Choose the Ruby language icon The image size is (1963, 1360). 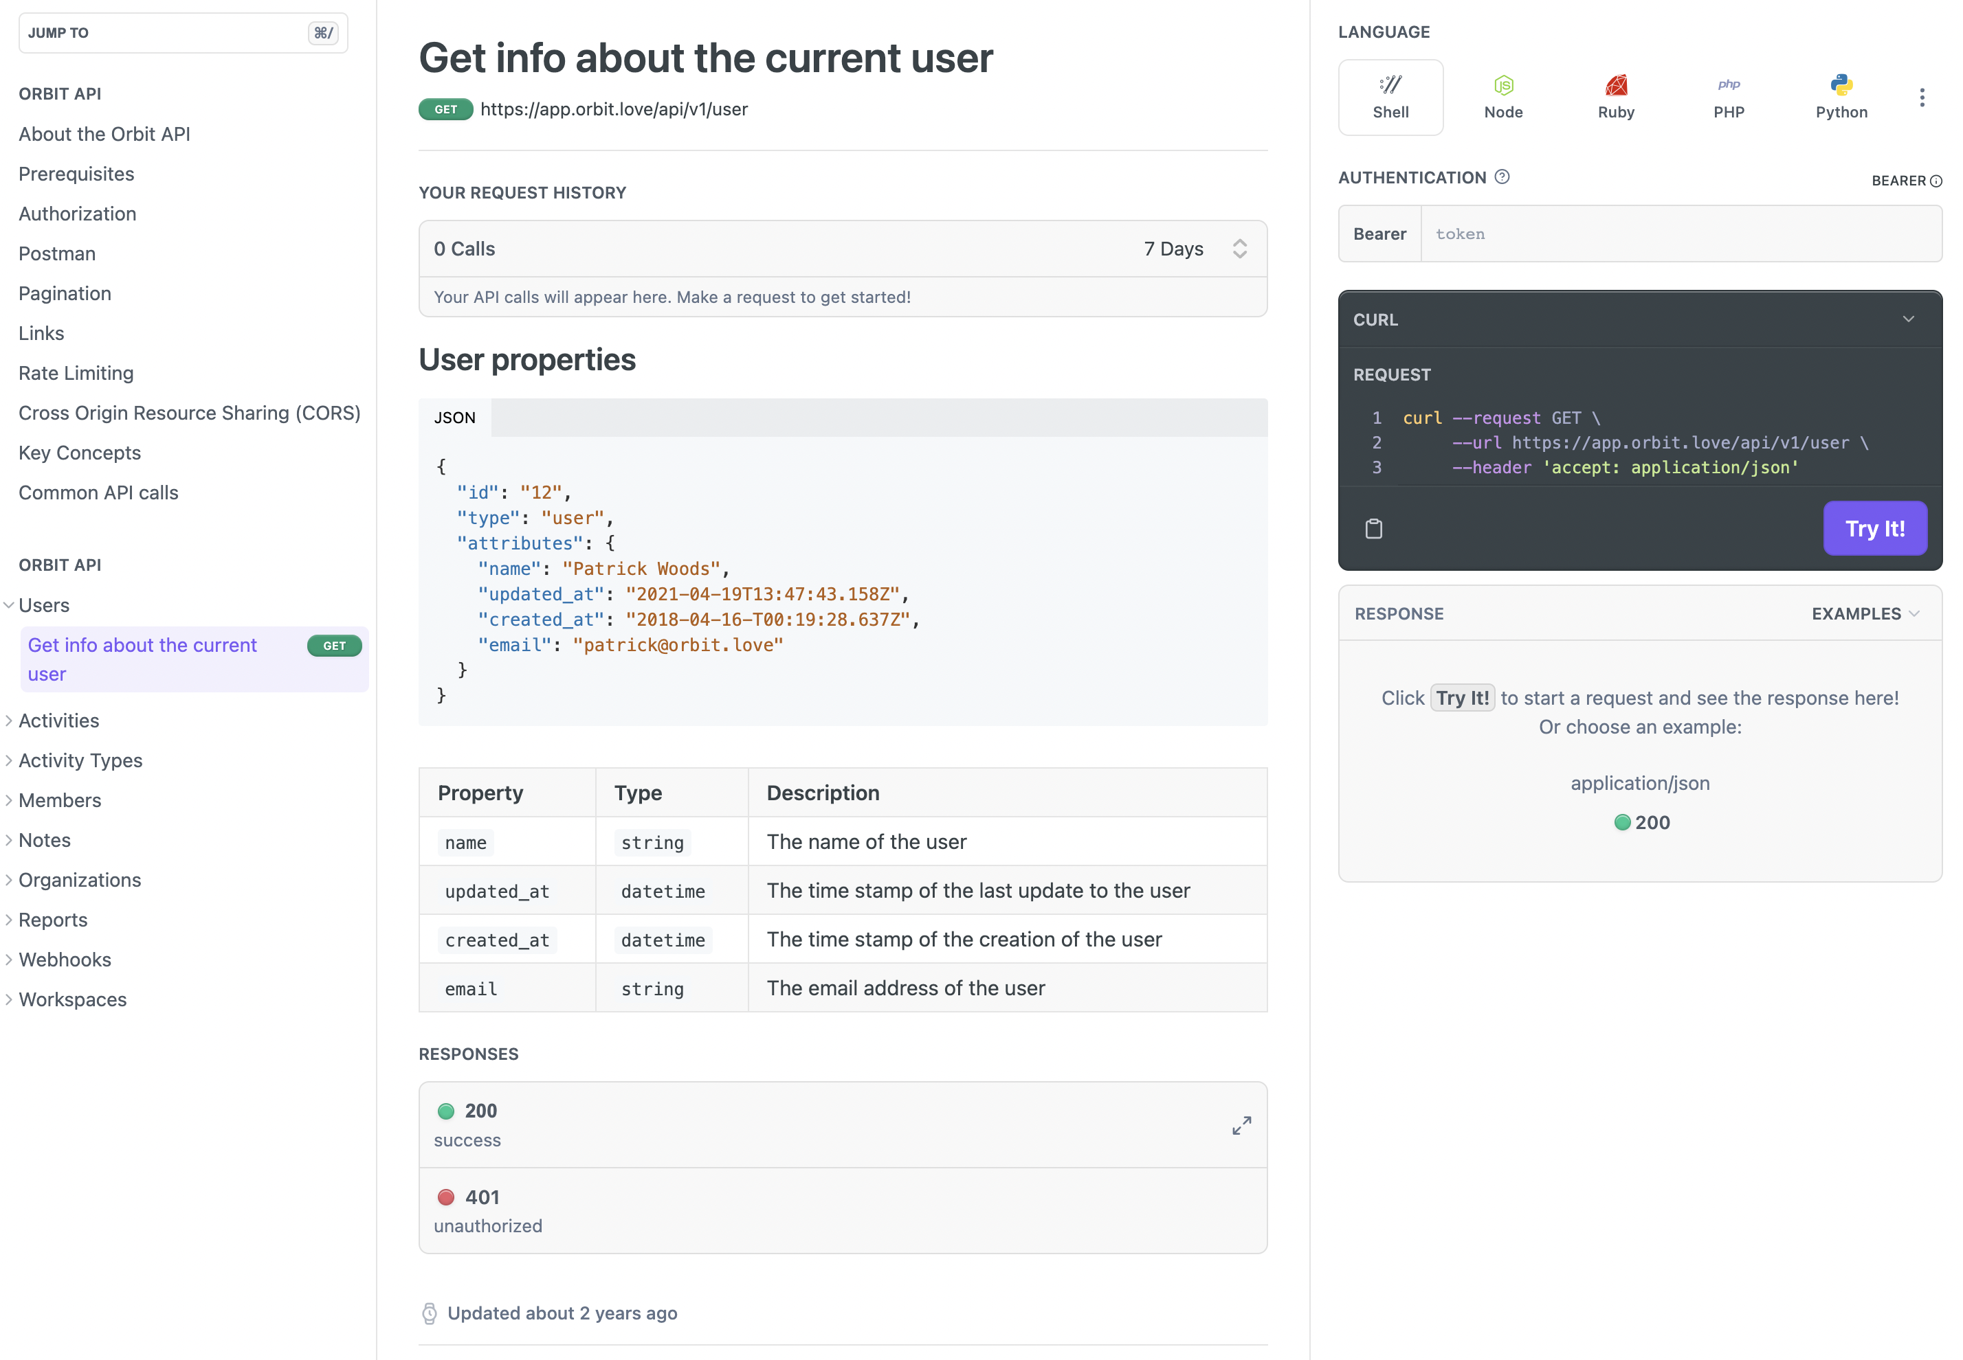1615,84
